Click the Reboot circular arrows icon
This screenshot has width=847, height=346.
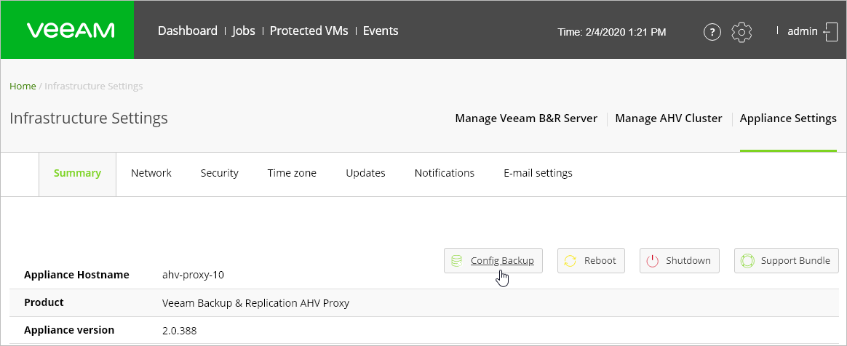pos(570,261)
